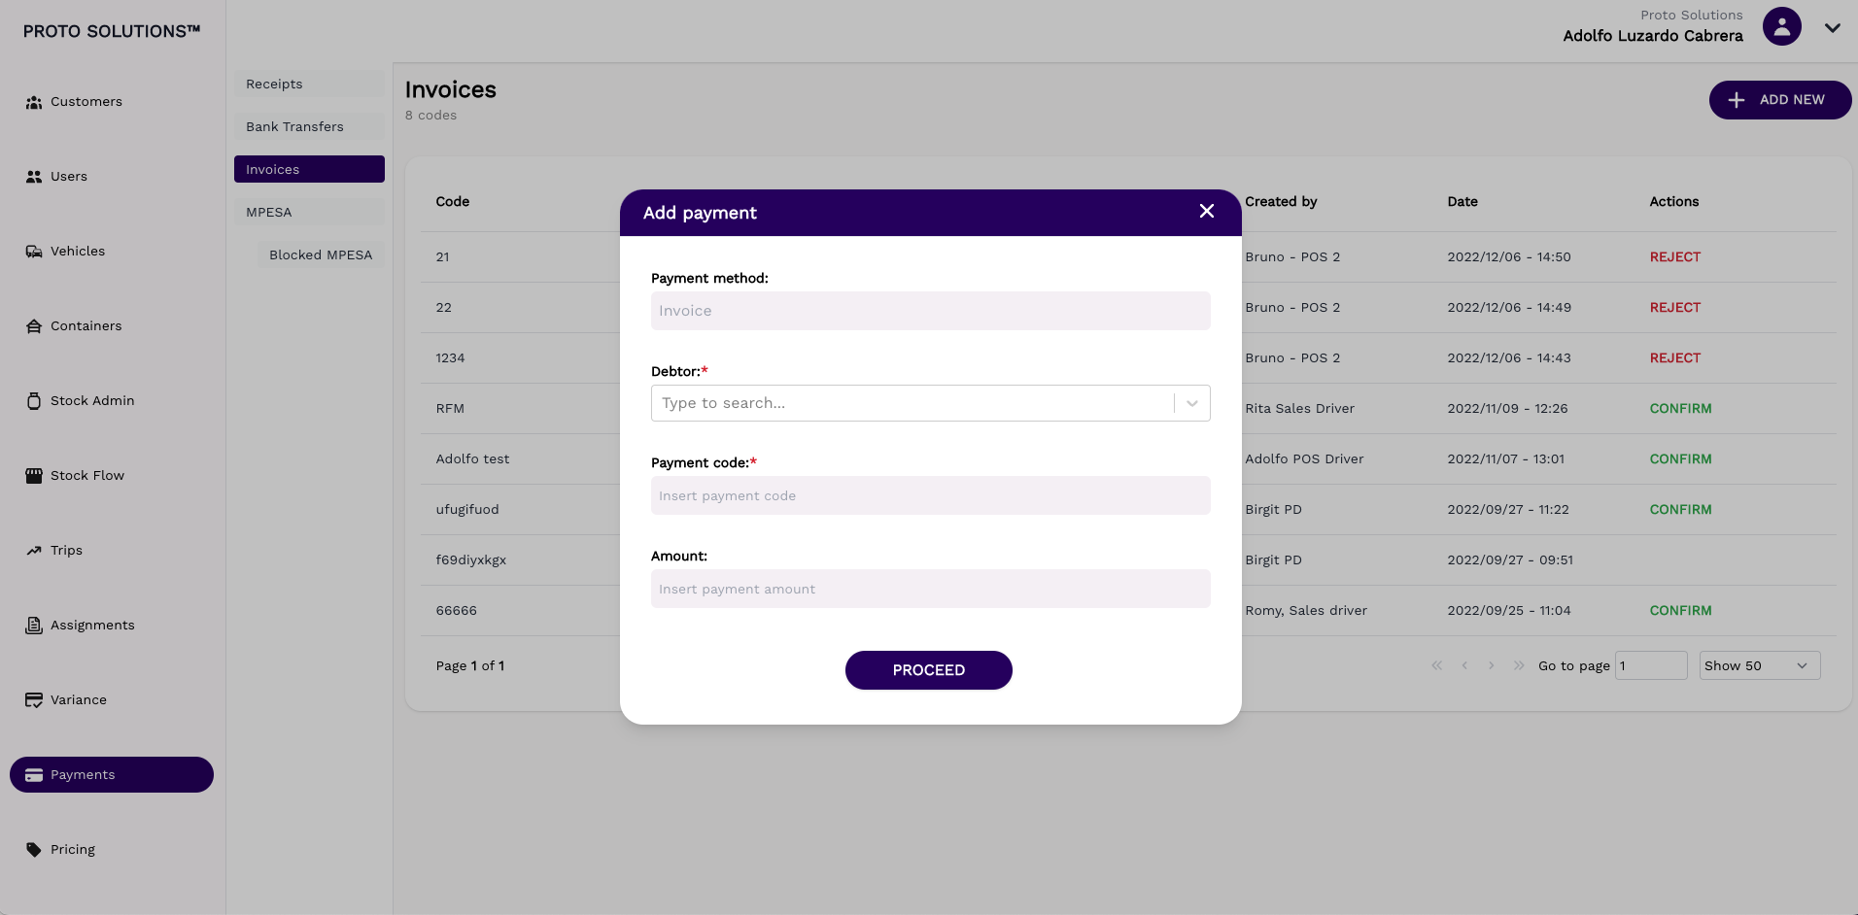Click the Payment code input field

[931, 495]
